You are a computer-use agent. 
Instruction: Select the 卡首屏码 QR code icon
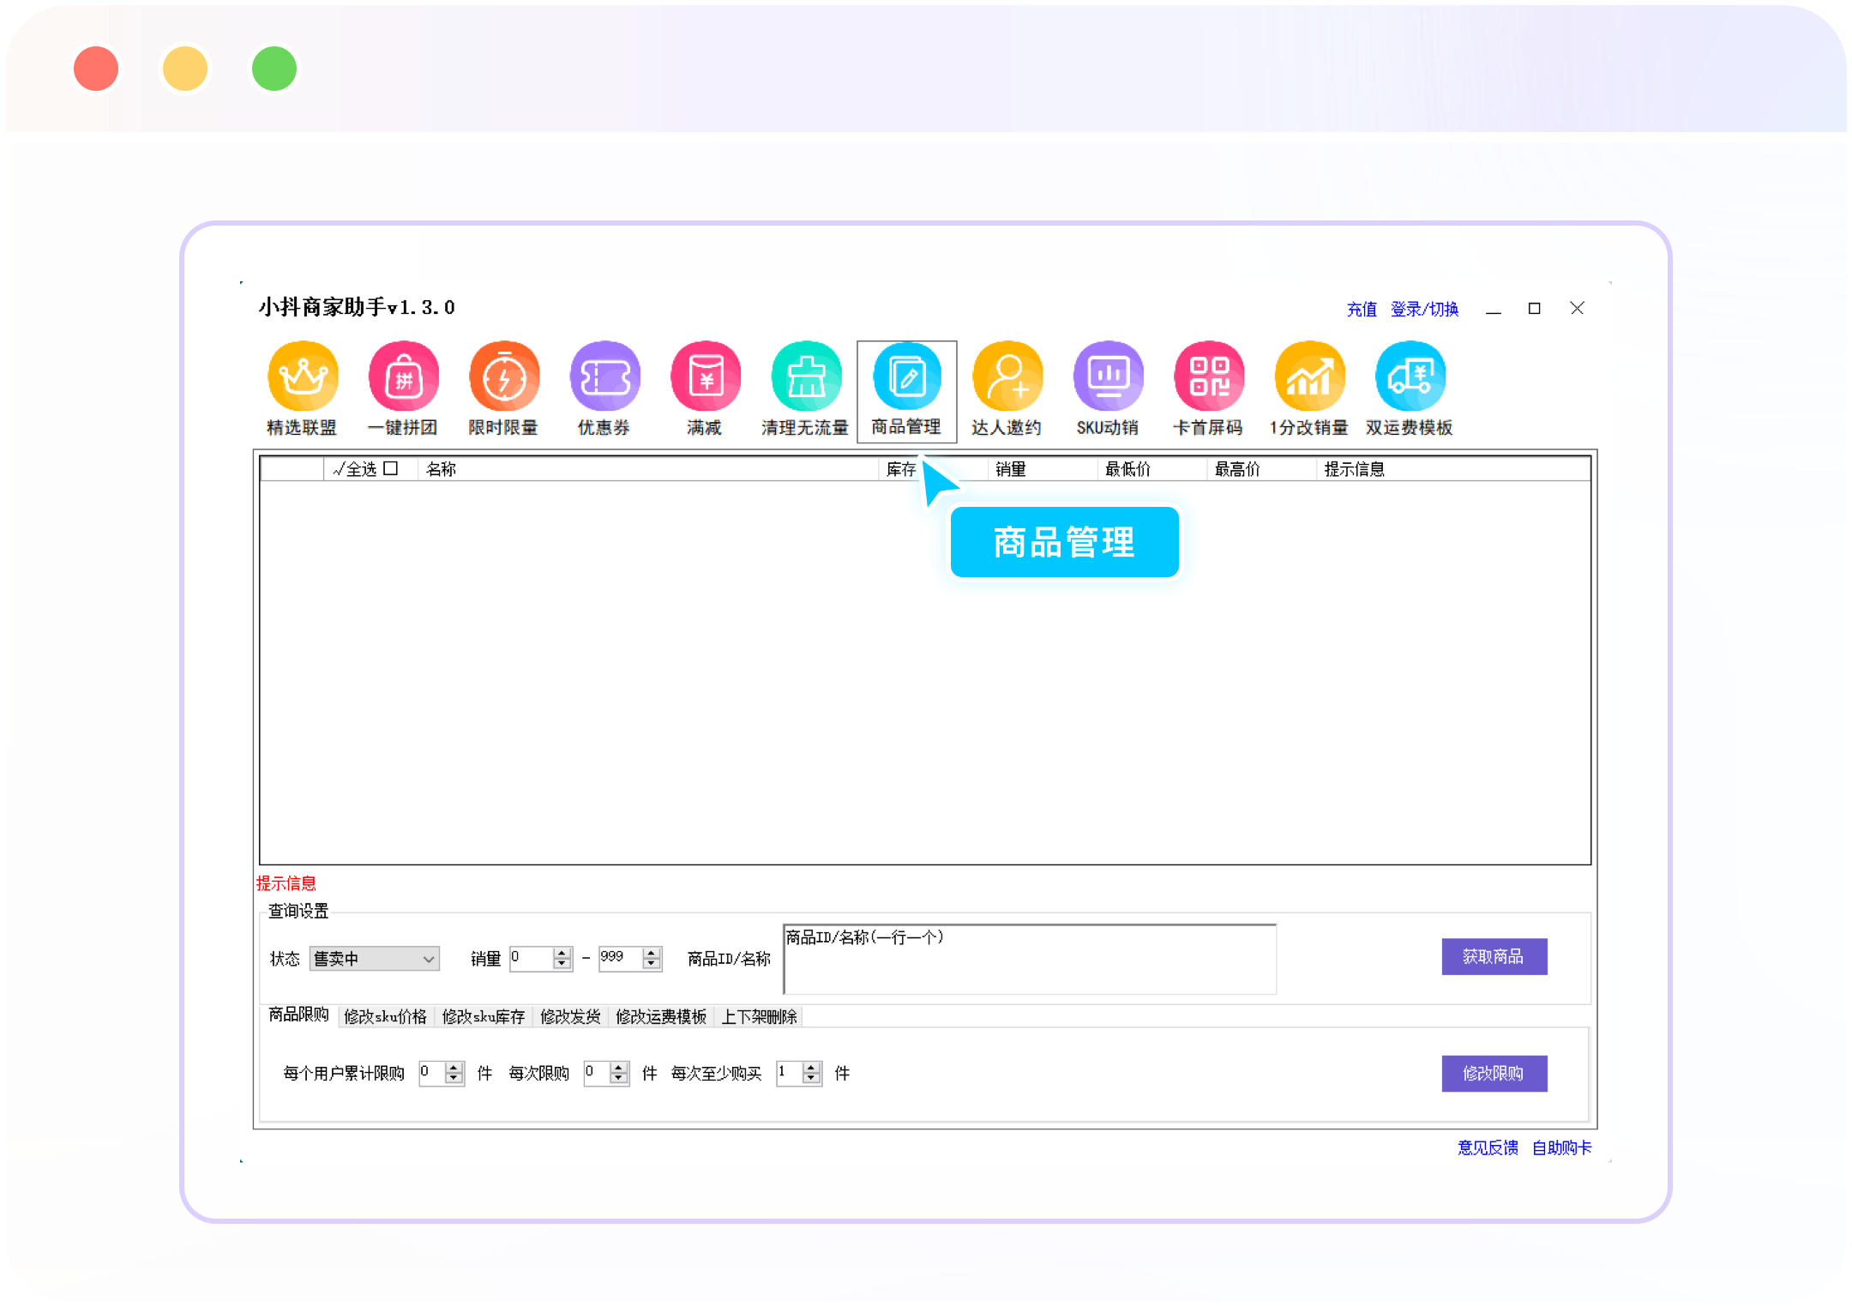pyautogui.click(x=1209, y=376)
